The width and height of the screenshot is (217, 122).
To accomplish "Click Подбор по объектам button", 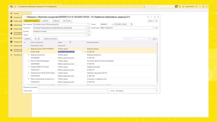I will pos(50,38).
